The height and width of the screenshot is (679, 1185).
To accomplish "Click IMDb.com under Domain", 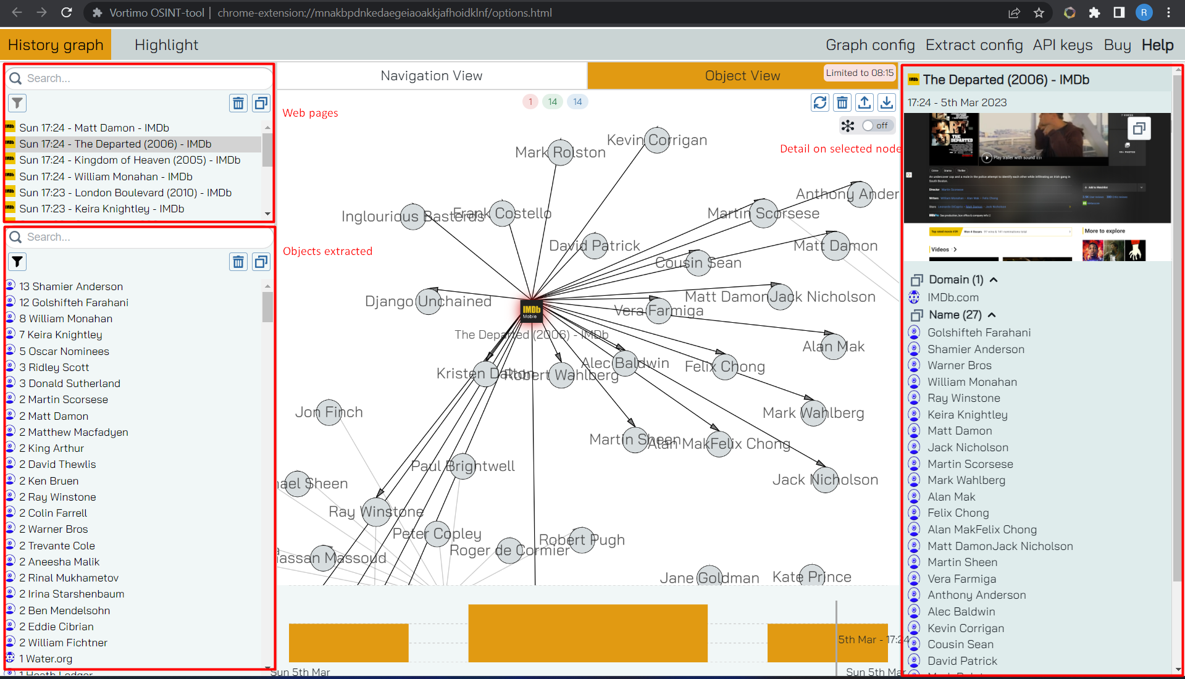I will (x=953, y=298).
